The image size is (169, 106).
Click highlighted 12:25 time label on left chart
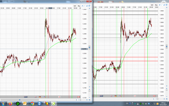tap(50, 8)
